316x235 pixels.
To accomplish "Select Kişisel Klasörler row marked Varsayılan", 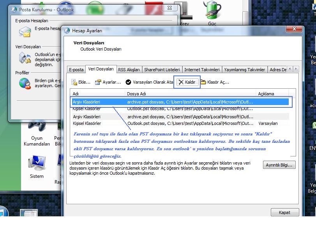I will (180, 123).
